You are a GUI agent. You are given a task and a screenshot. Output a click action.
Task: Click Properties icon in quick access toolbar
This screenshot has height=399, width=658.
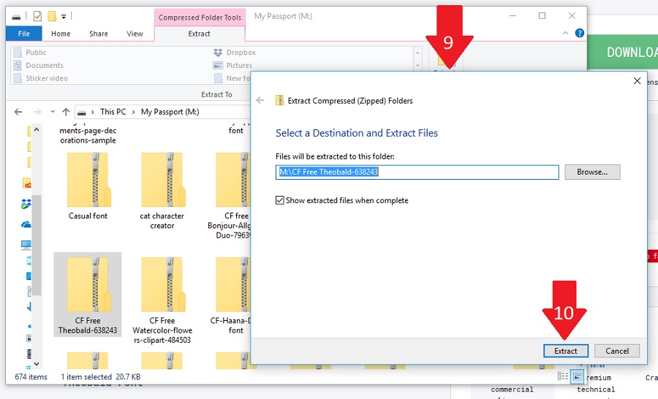(x=37, y=16)
